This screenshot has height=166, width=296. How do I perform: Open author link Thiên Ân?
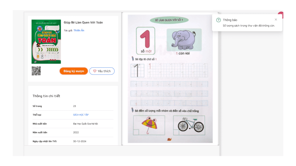[x=79, y=30]
